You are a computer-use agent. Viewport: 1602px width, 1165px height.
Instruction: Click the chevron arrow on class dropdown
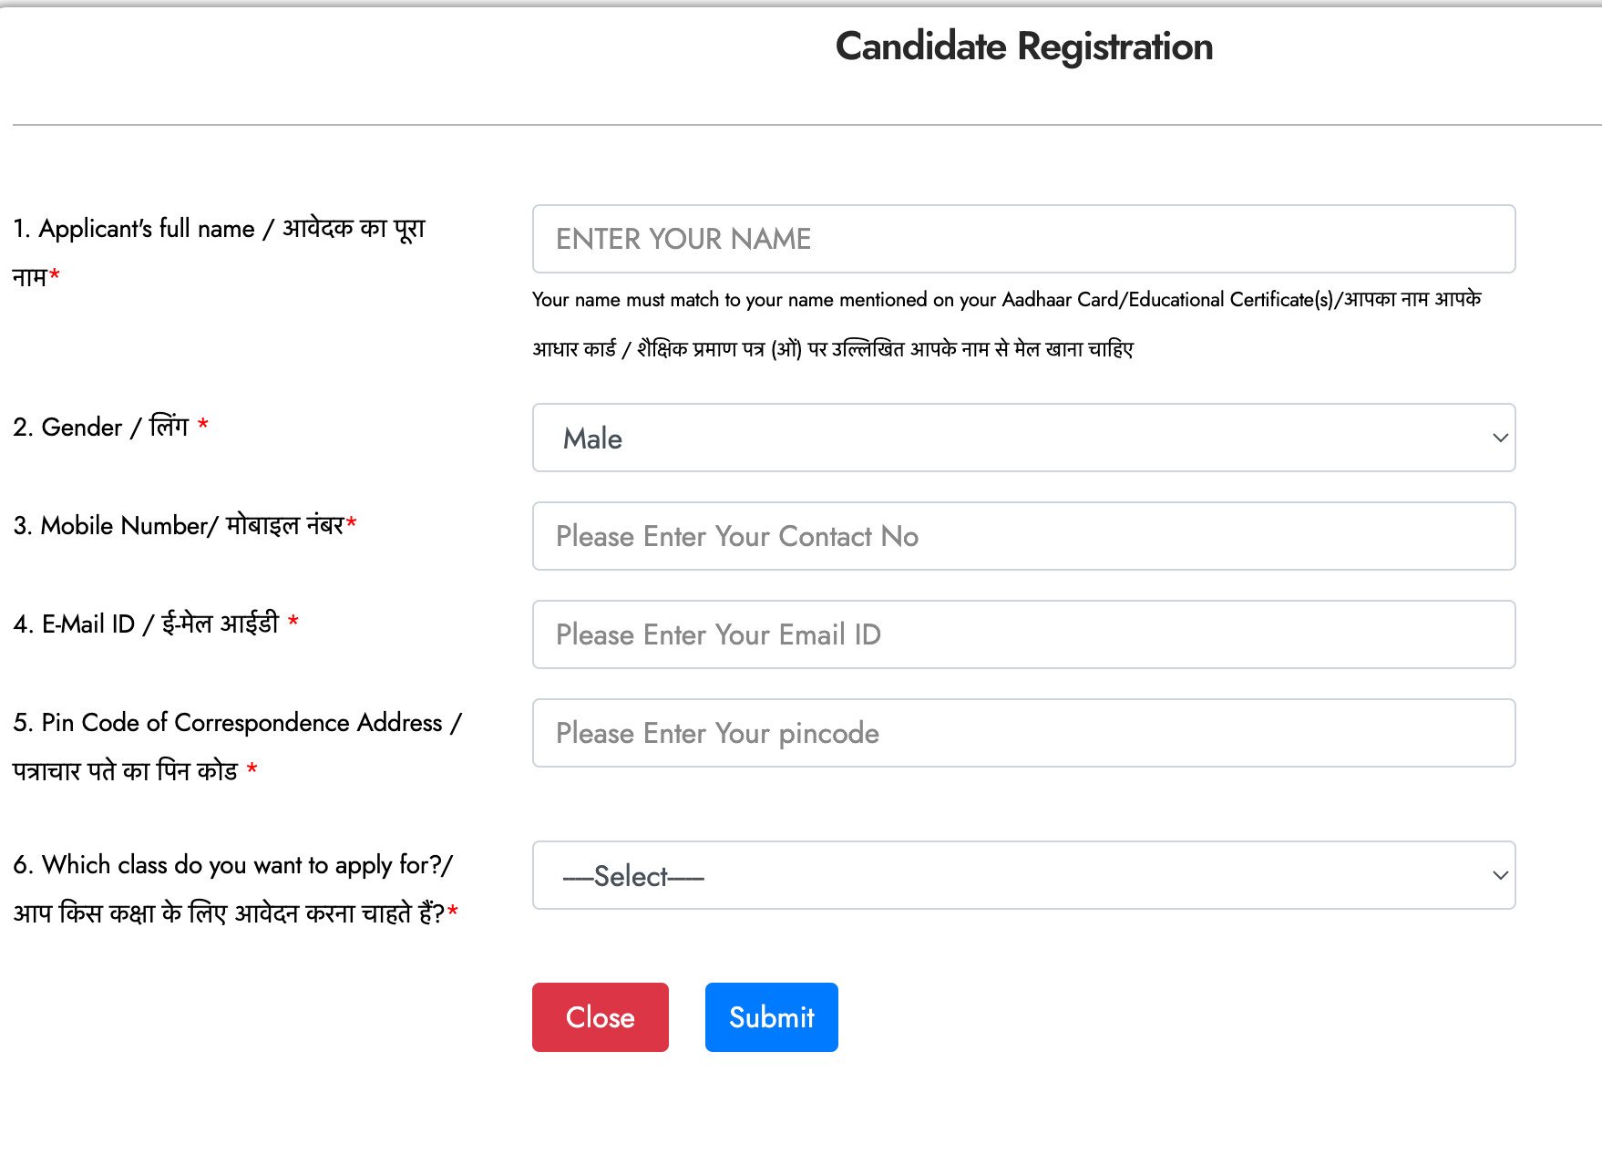[1500, 875]
